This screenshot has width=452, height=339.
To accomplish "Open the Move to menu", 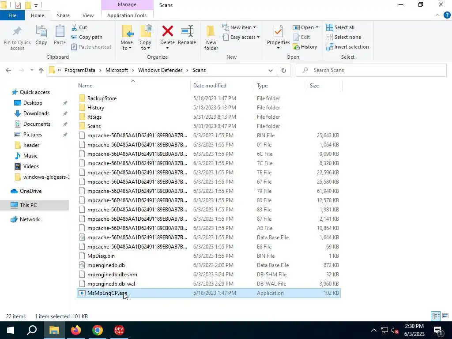I will [x=127, y=38].
